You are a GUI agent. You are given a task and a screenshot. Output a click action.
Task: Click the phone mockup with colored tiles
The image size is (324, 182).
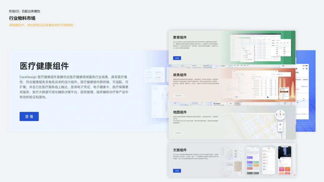(x=253, y=160)
